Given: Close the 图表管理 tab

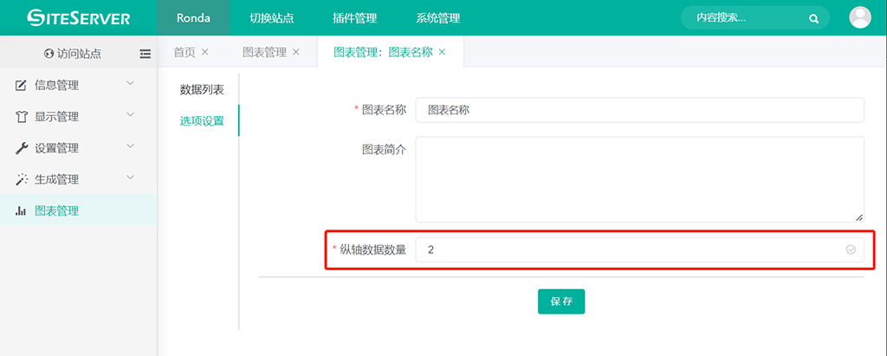Looking at the screenshot, I should coord(296,52).
